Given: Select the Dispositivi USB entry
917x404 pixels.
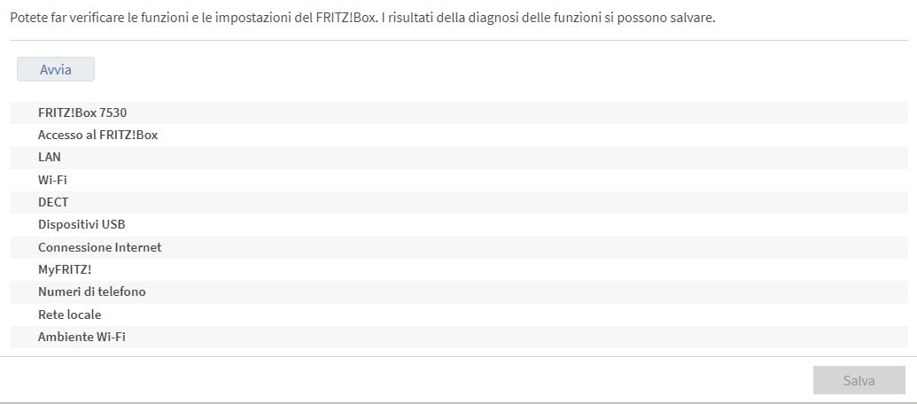Looking at the screenshot, I should [x=82, y=224].
